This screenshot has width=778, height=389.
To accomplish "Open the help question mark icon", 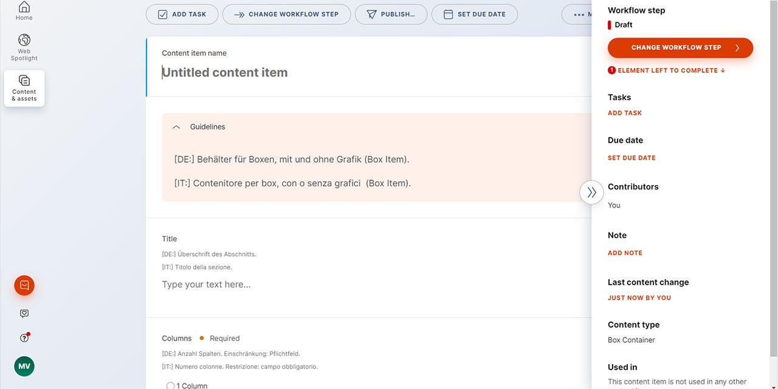I will point(24,338).
